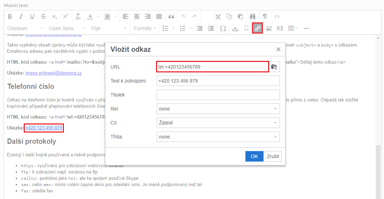
Task: Open the Cíl target dropdown
Action: (218, 123)
